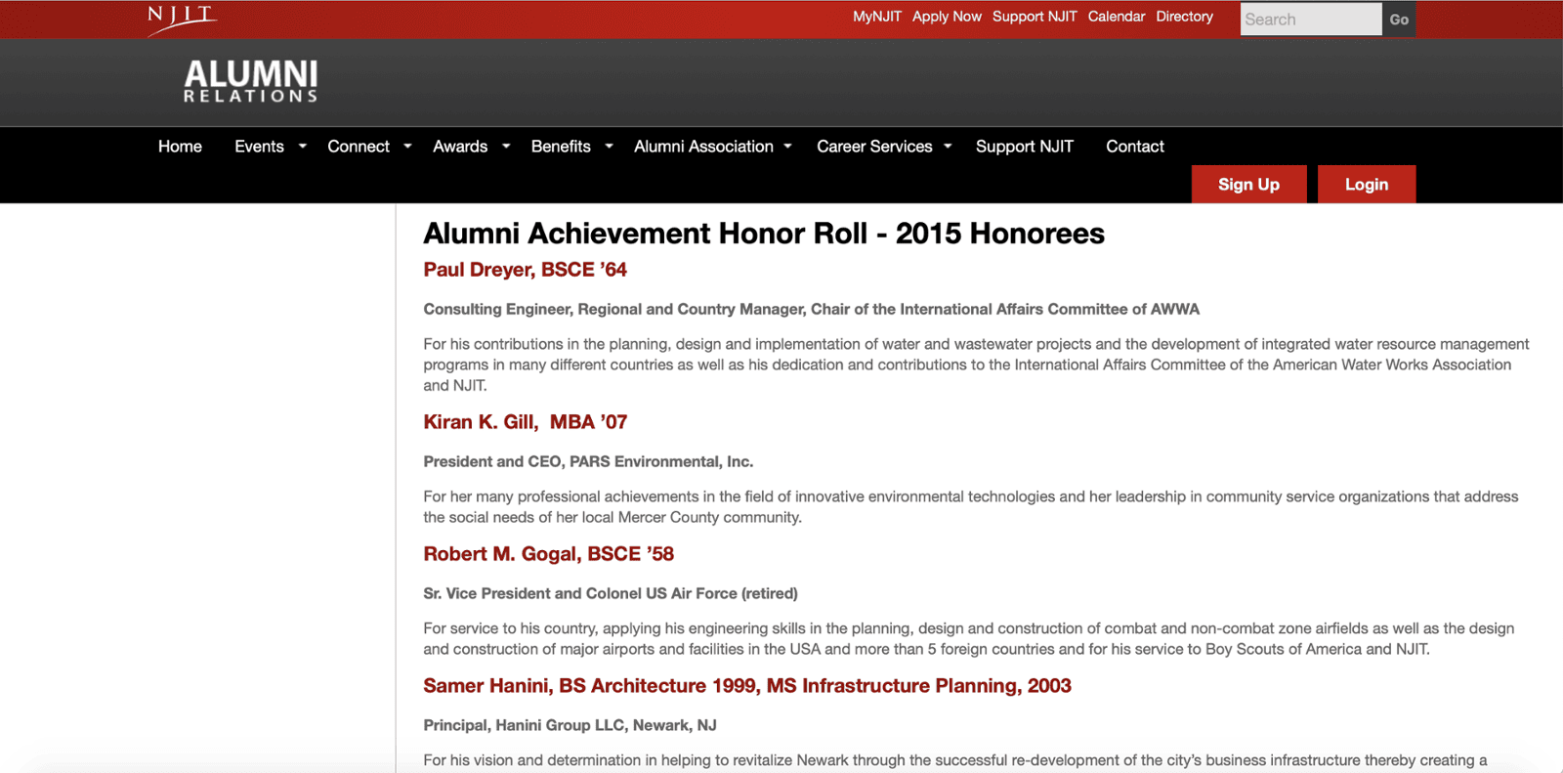
Task: Open the Career Services menu
Action: (874, 147)
